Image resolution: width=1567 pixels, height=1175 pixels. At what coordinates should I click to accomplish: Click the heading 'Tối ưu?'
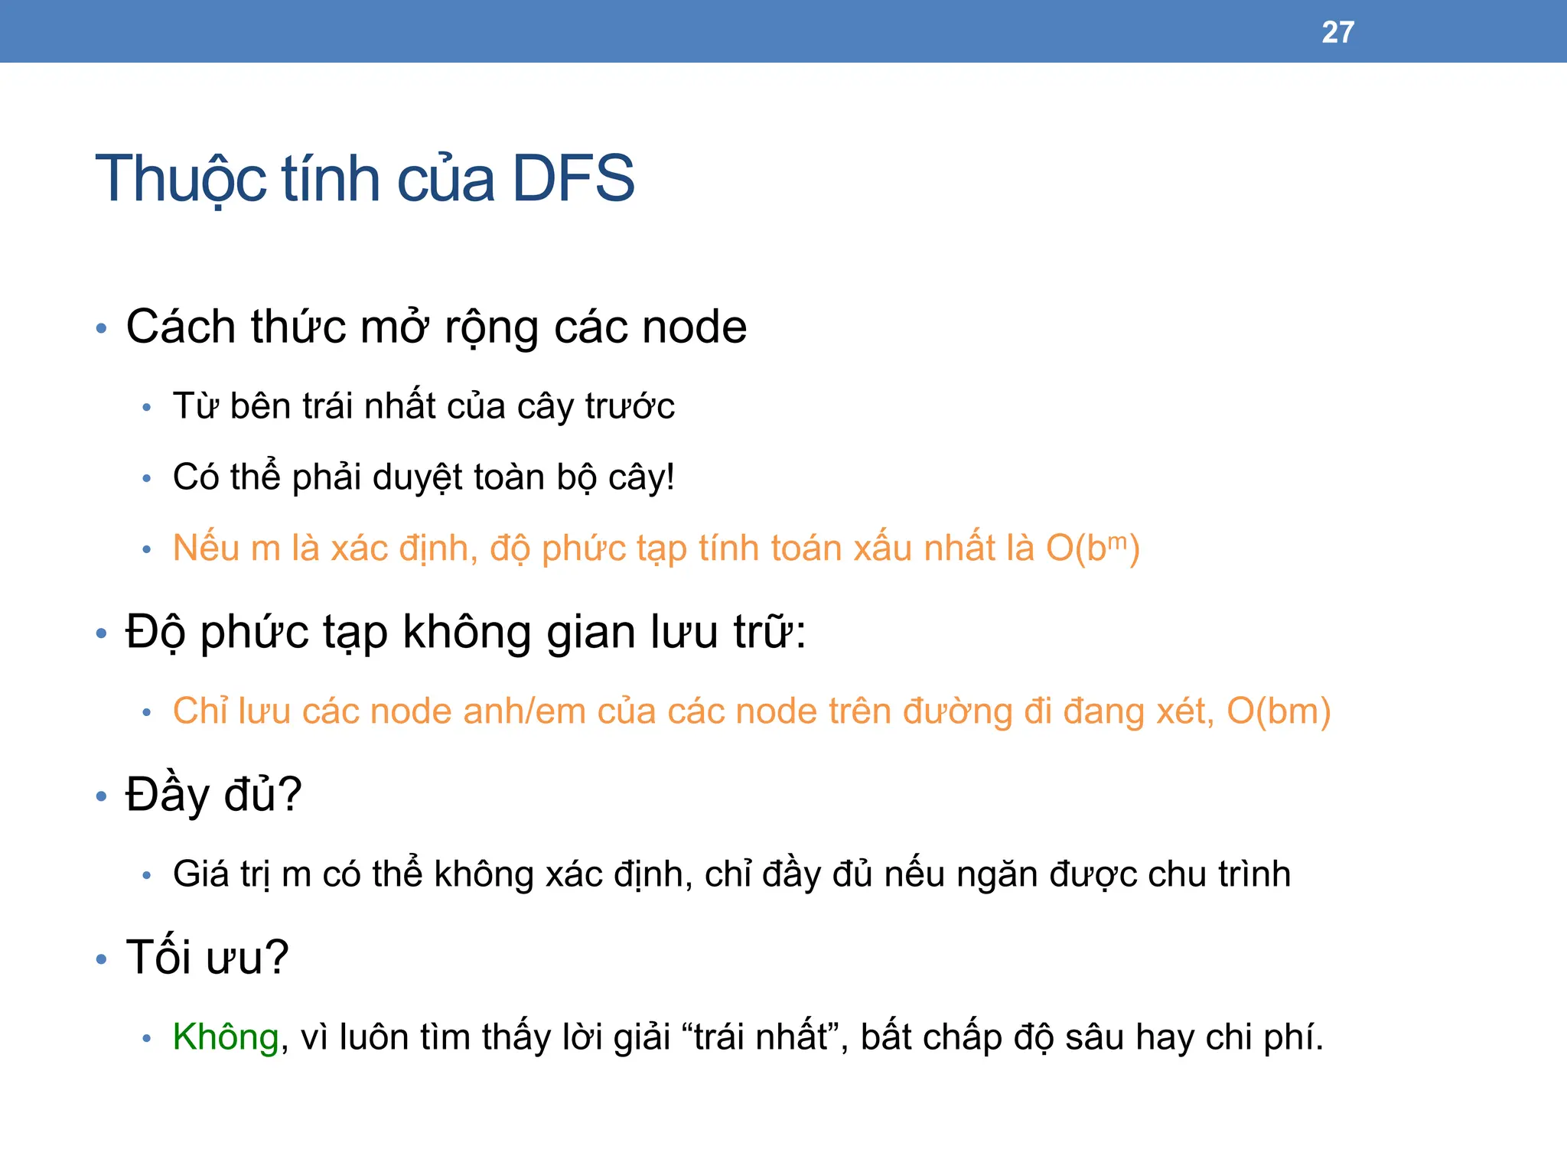coord(207,957)
